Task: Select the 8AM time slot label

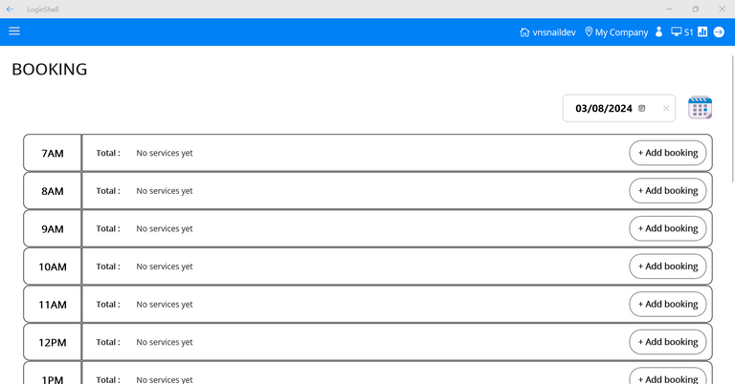Action: pyautogui.click(x=53, y=191)
